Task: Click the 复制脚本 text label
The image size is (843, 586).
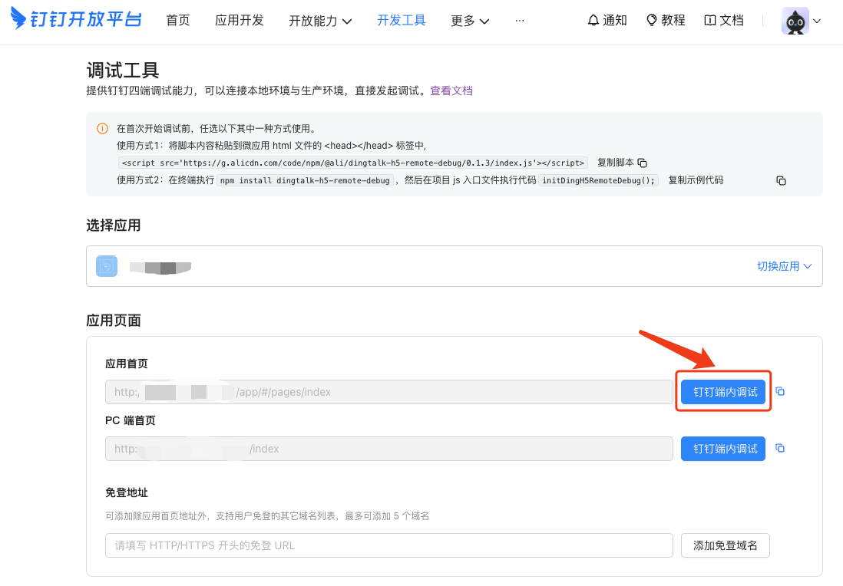Action: pyautogui.click(x=616, y=162)
